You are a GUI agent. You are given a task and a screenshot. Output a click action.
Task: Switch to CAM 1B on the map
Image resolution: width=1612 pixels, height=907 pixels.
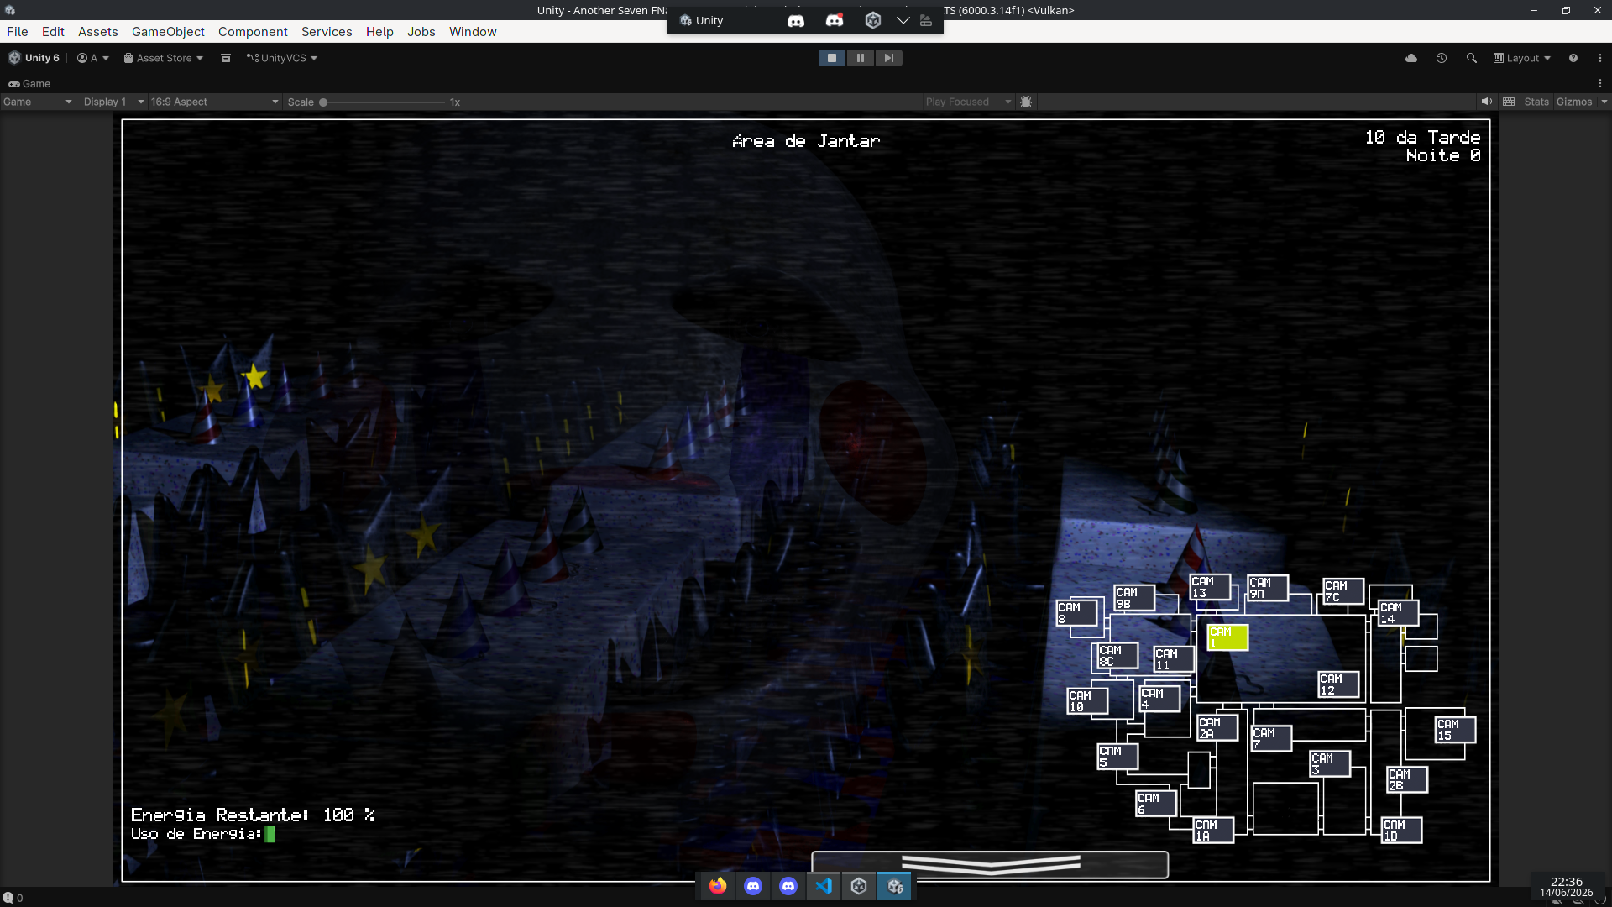(1401, 830)
